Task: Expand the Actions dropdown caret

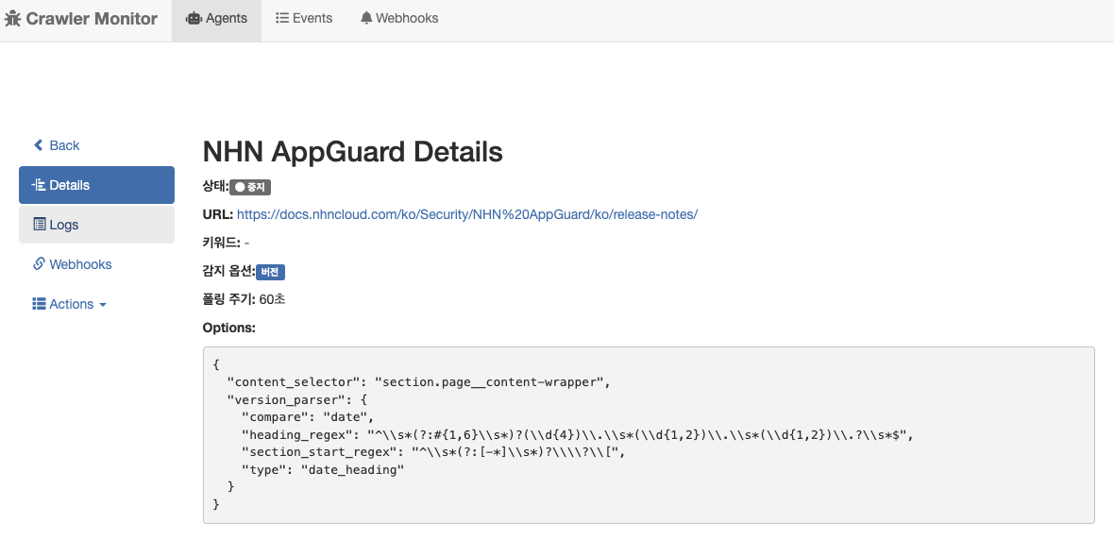Action: 103,305
